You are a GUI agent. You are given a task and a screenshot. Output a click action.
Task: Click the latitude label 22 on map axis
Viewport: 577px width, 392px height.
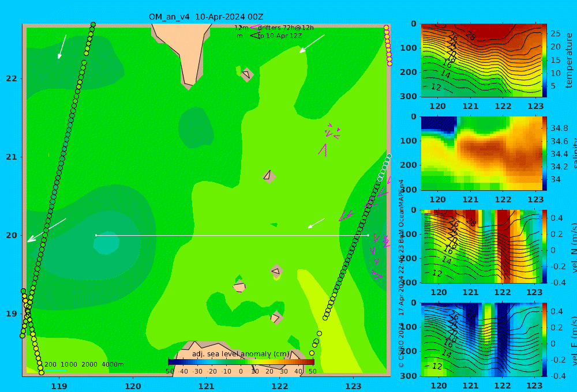pos(12,78)
